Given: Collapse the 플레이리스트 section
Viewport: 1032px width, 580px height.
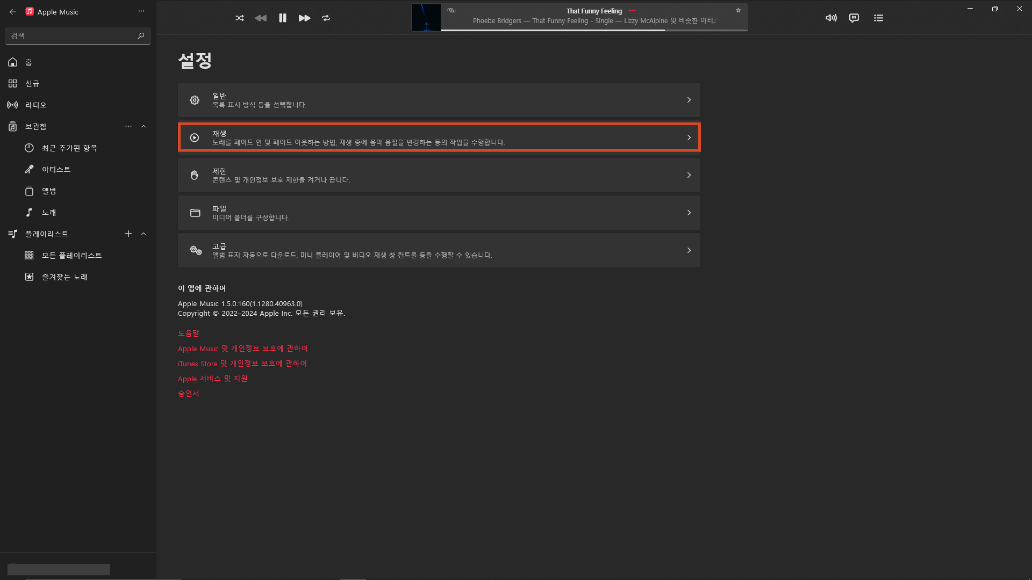Looking at the screenshot, I should [144, 234].
